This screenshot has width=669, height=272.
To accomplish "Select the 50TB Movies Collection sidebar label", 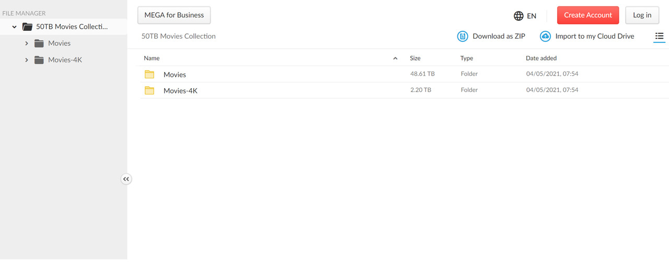I will [x=72, y=27].
